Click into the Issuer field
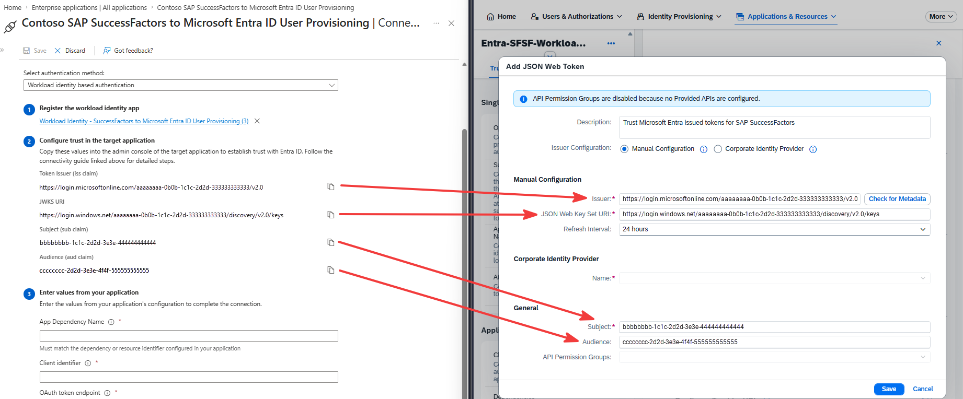The image size is (963, 399). [739, 199]
